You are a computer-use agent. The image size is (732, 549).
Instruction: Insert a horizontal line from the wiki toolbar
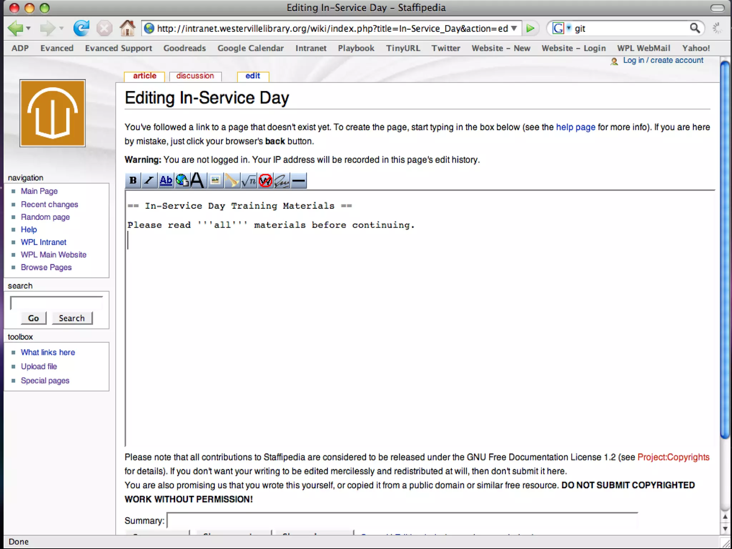coord(298,180)
